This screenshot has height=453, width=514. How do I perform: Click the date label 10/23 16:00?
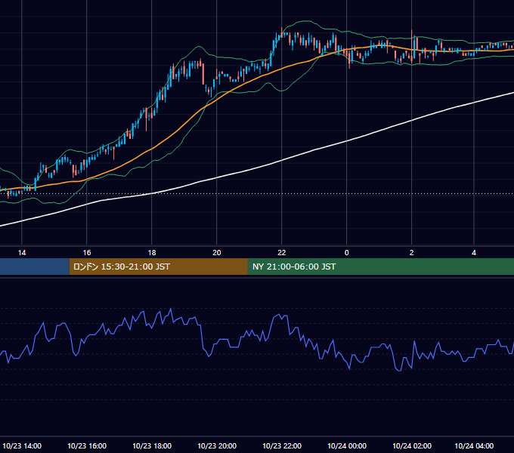pos(87,445)
